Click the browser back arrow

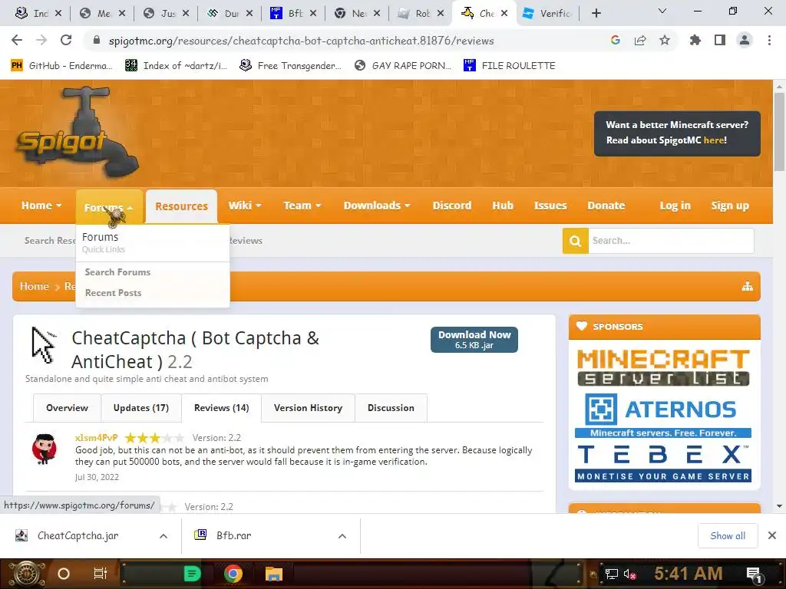[x=17, y=40]
